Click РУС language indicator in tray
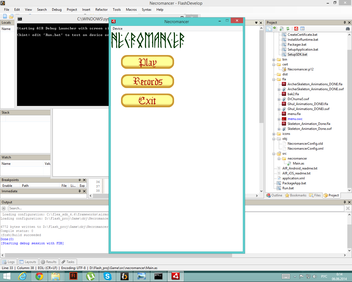 click(324, 276)
